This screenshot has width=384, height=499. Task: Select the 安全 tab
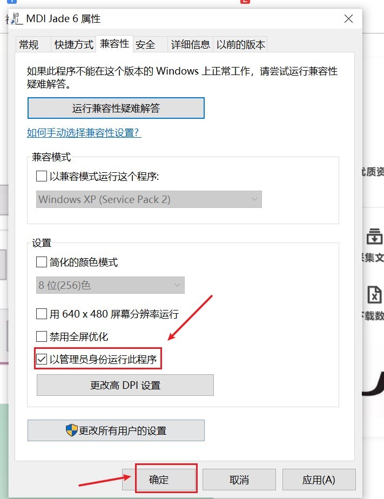145,44
